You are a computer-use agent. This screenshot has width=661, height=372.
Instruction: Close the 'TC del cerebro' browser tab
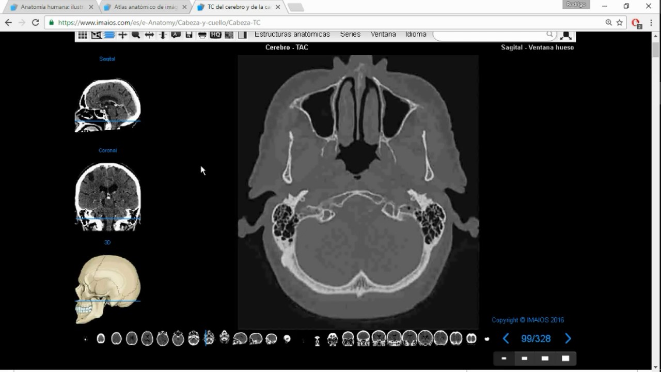(x=278, y=7)
